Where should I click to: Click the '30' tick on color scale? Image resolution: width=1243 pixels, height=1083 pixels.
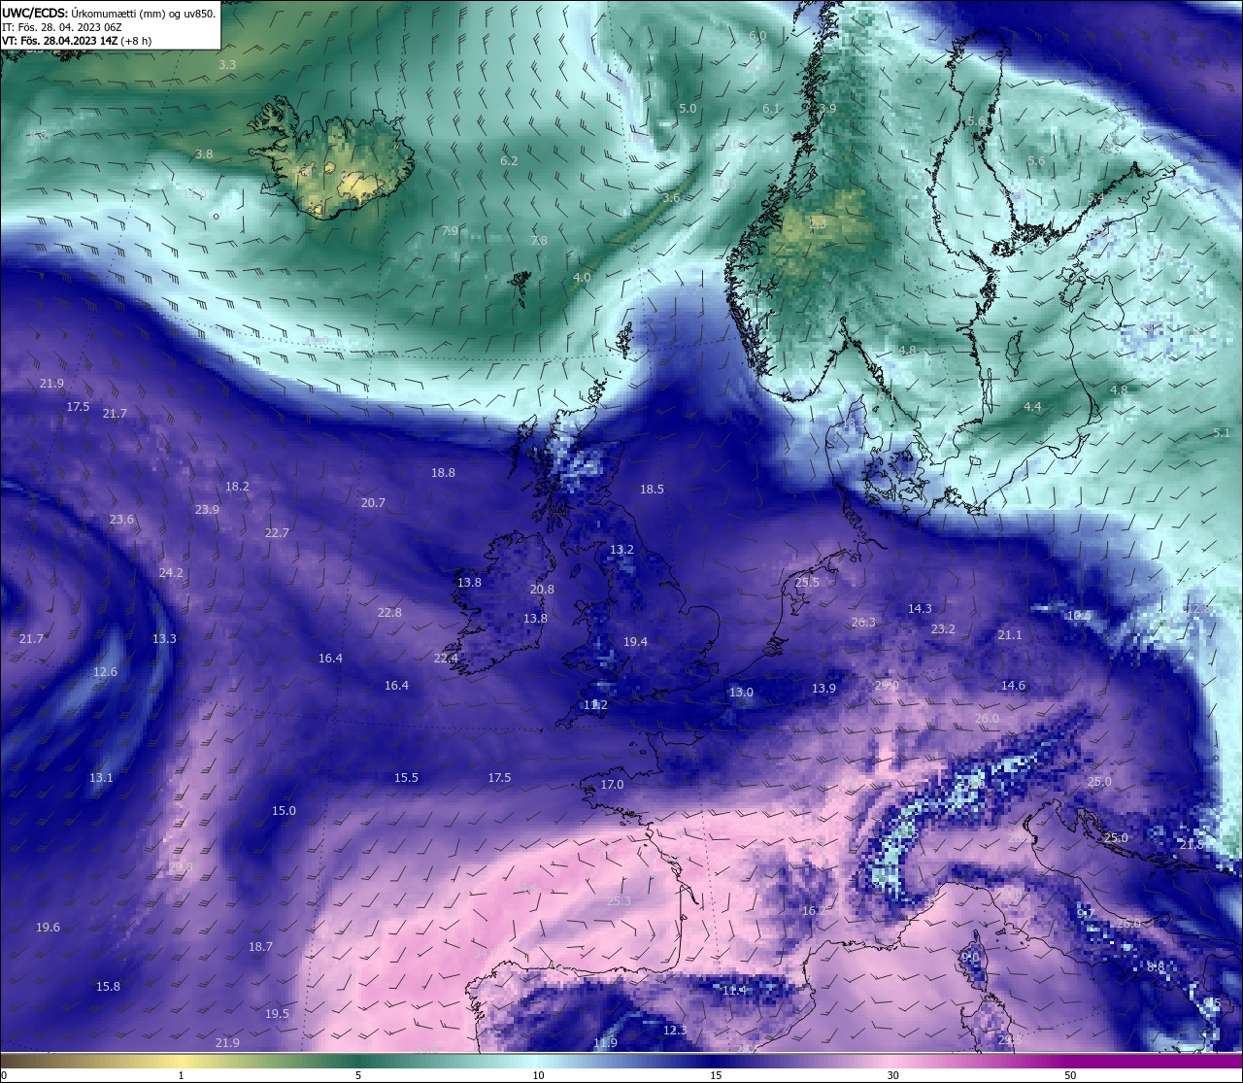click(892, 1075)
